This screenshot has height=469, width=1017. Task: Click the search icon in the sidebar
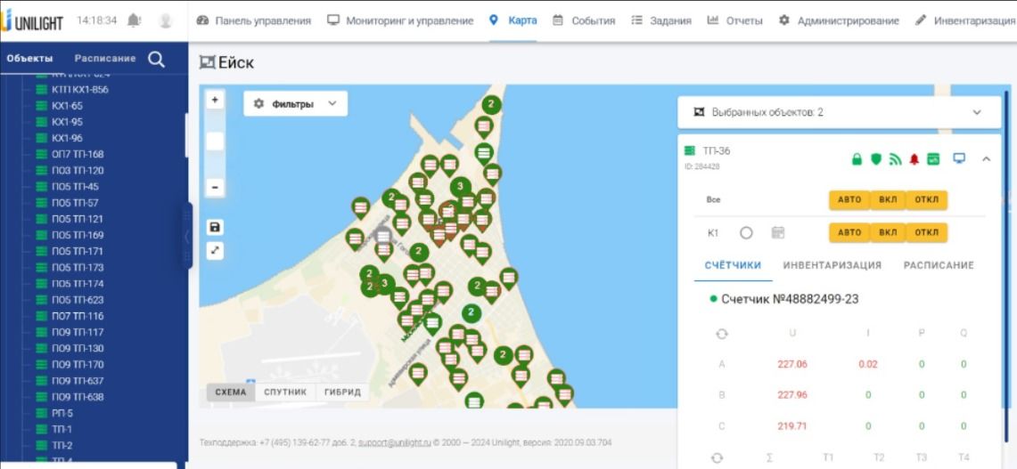tap(156, 60)
